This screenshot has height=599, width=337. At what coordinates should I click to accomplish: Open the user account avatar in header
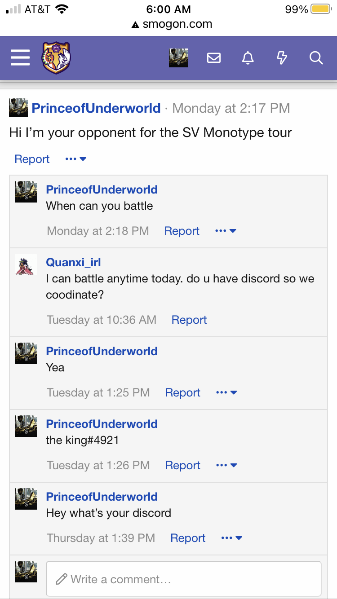pyautogui.click(x=178, y=58)
